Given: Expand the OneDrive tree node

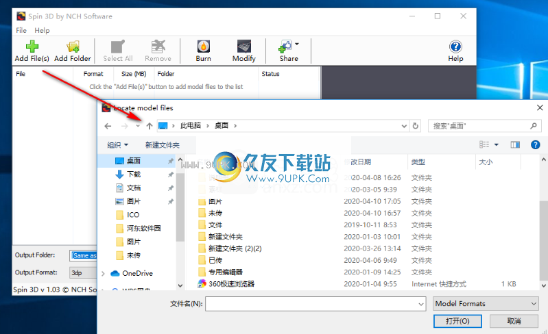Looking at the screenshot, I should pyautogui.click(x=103, y=274).
